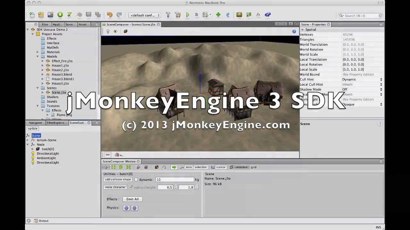The width and height of the screenshot is (410, 230).
Task: Collapse the Textures folder
Action: tap(37, 106)
